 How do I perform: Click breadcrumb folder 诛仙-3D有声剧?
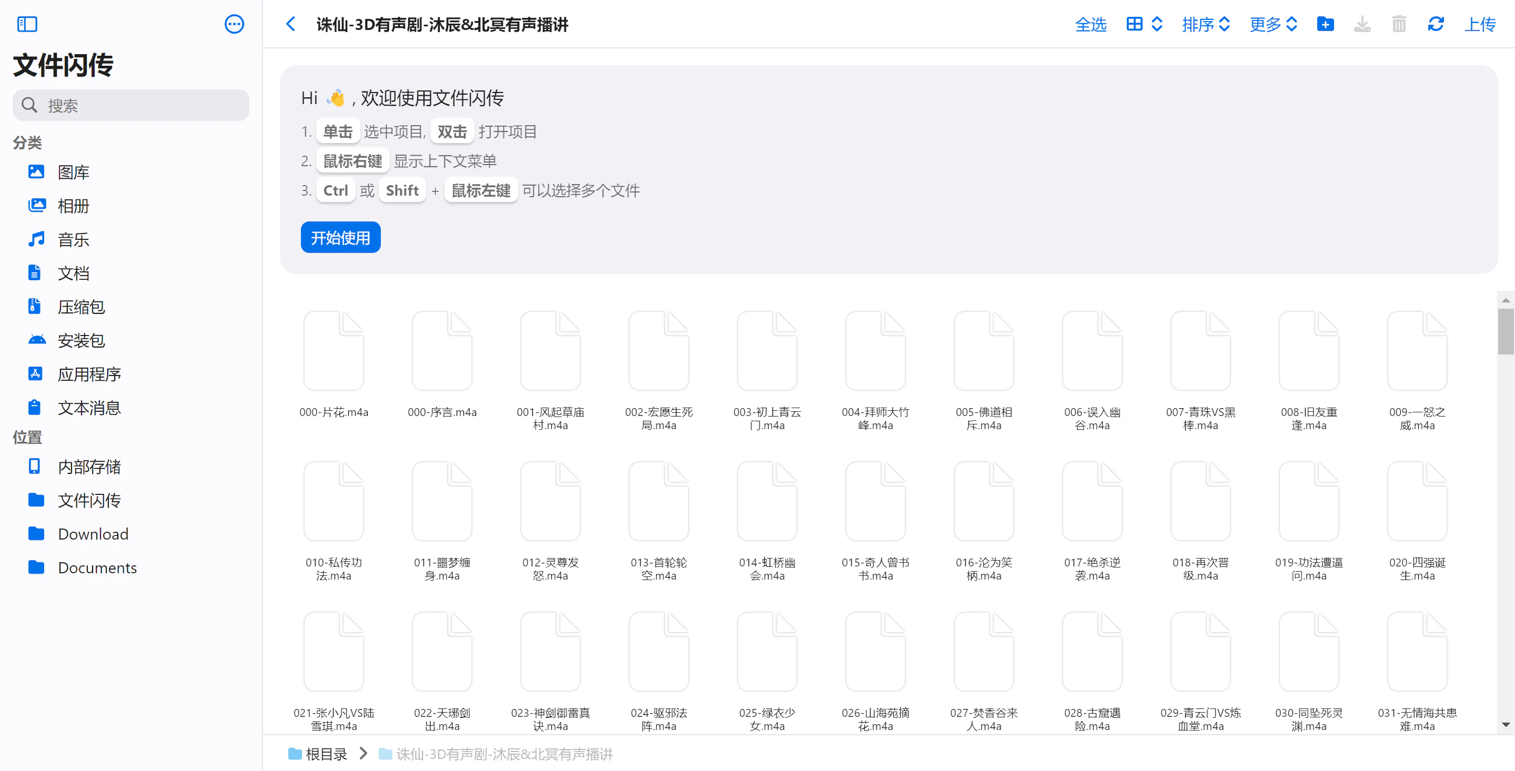496,754
